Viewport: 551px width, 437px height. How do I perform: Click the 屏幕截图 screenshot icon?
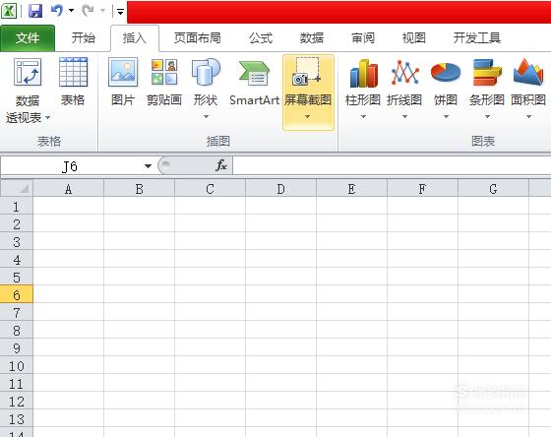(307, 73)
